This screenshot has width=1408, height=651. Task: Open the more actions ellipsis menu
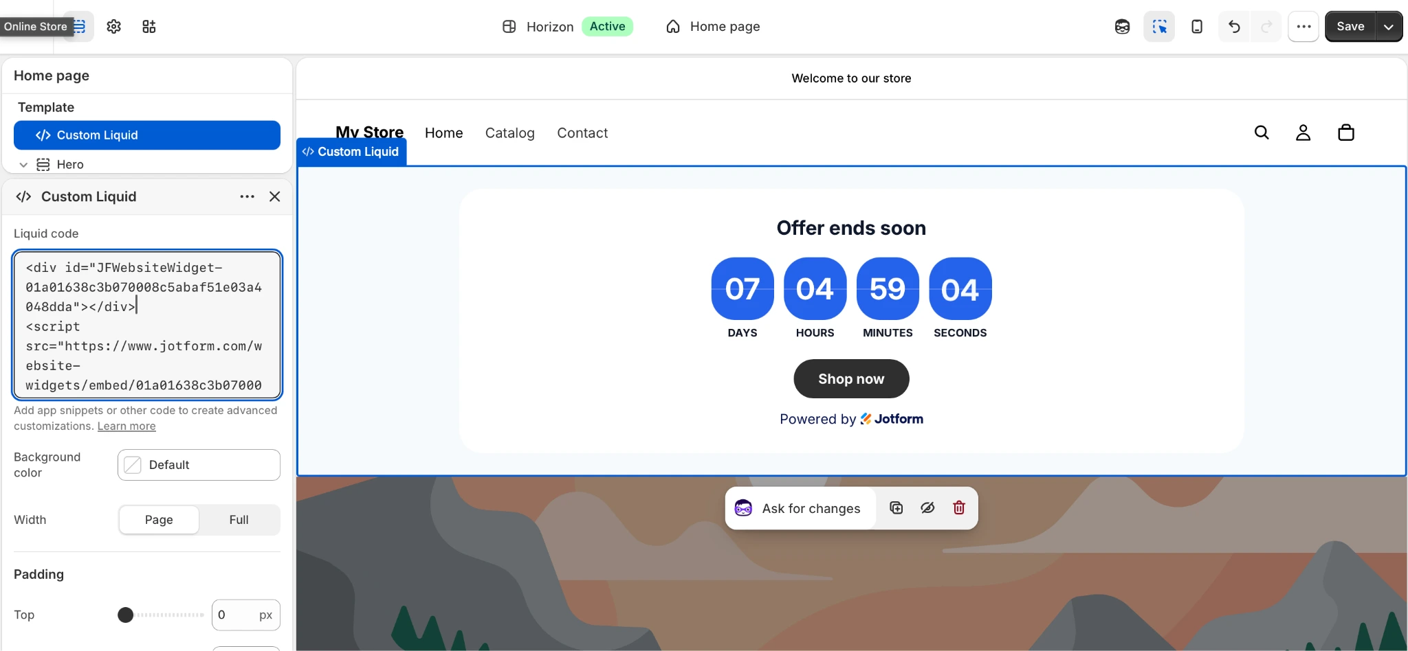1303,27
